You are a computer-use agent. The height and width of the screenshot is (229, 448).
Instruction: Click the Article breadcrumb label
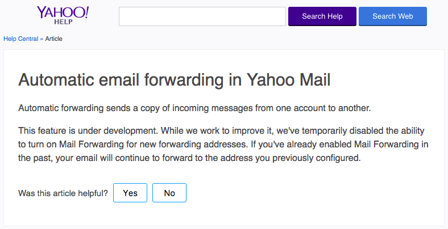point(53,39)
